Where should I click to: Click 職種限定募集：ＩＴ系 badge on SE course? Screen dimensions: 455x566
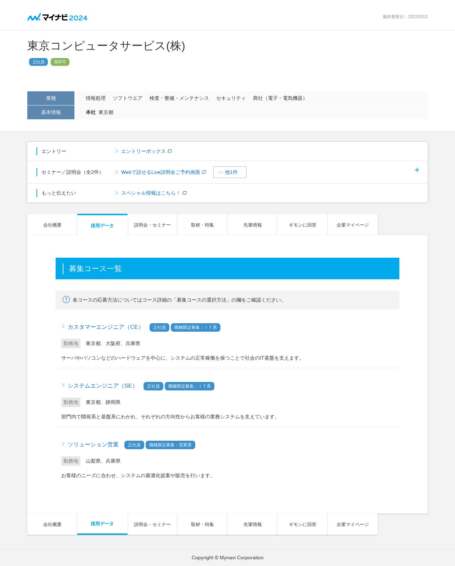click(x=190, y=386)
